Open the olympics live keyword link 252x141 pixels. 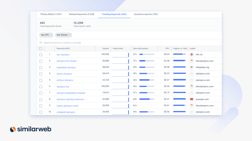(63, 87)
